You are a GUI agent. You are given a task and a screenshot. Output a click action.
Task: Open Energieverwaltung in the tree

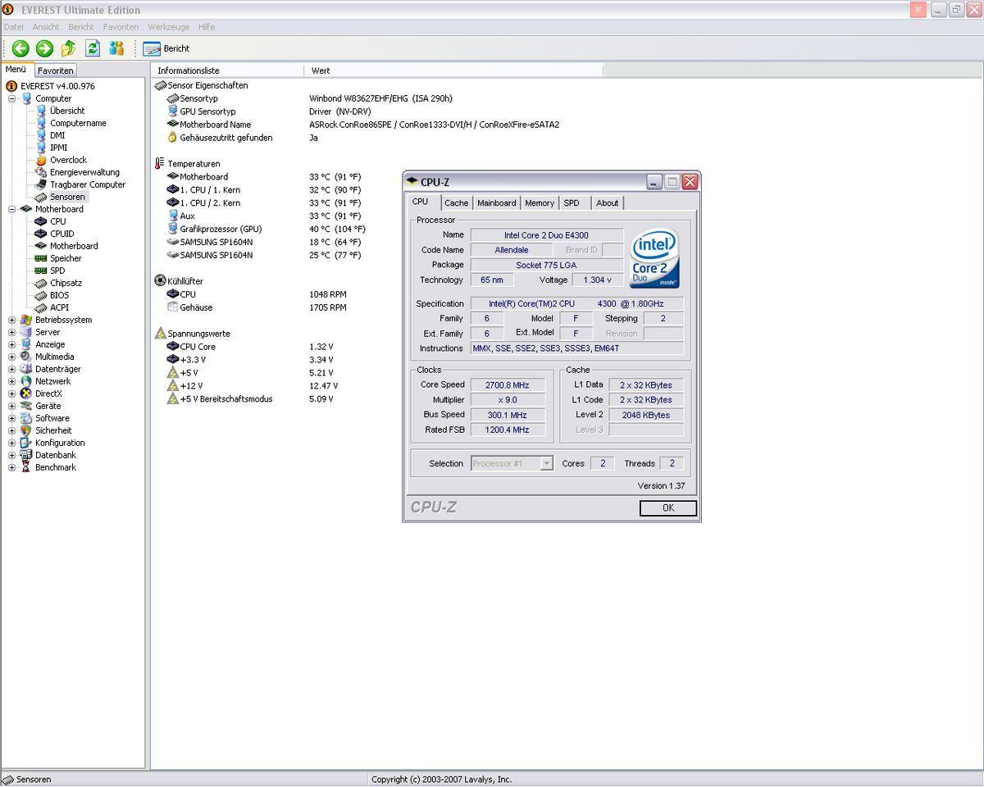pos(84,172)
